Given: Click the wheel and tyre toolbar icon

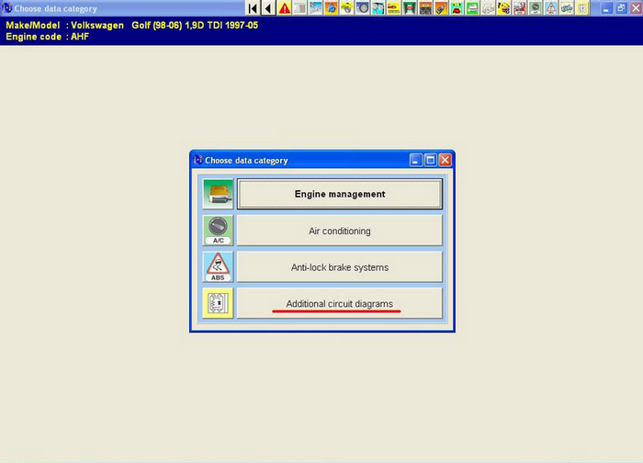Looking at the screenshot, I should 362,8.
